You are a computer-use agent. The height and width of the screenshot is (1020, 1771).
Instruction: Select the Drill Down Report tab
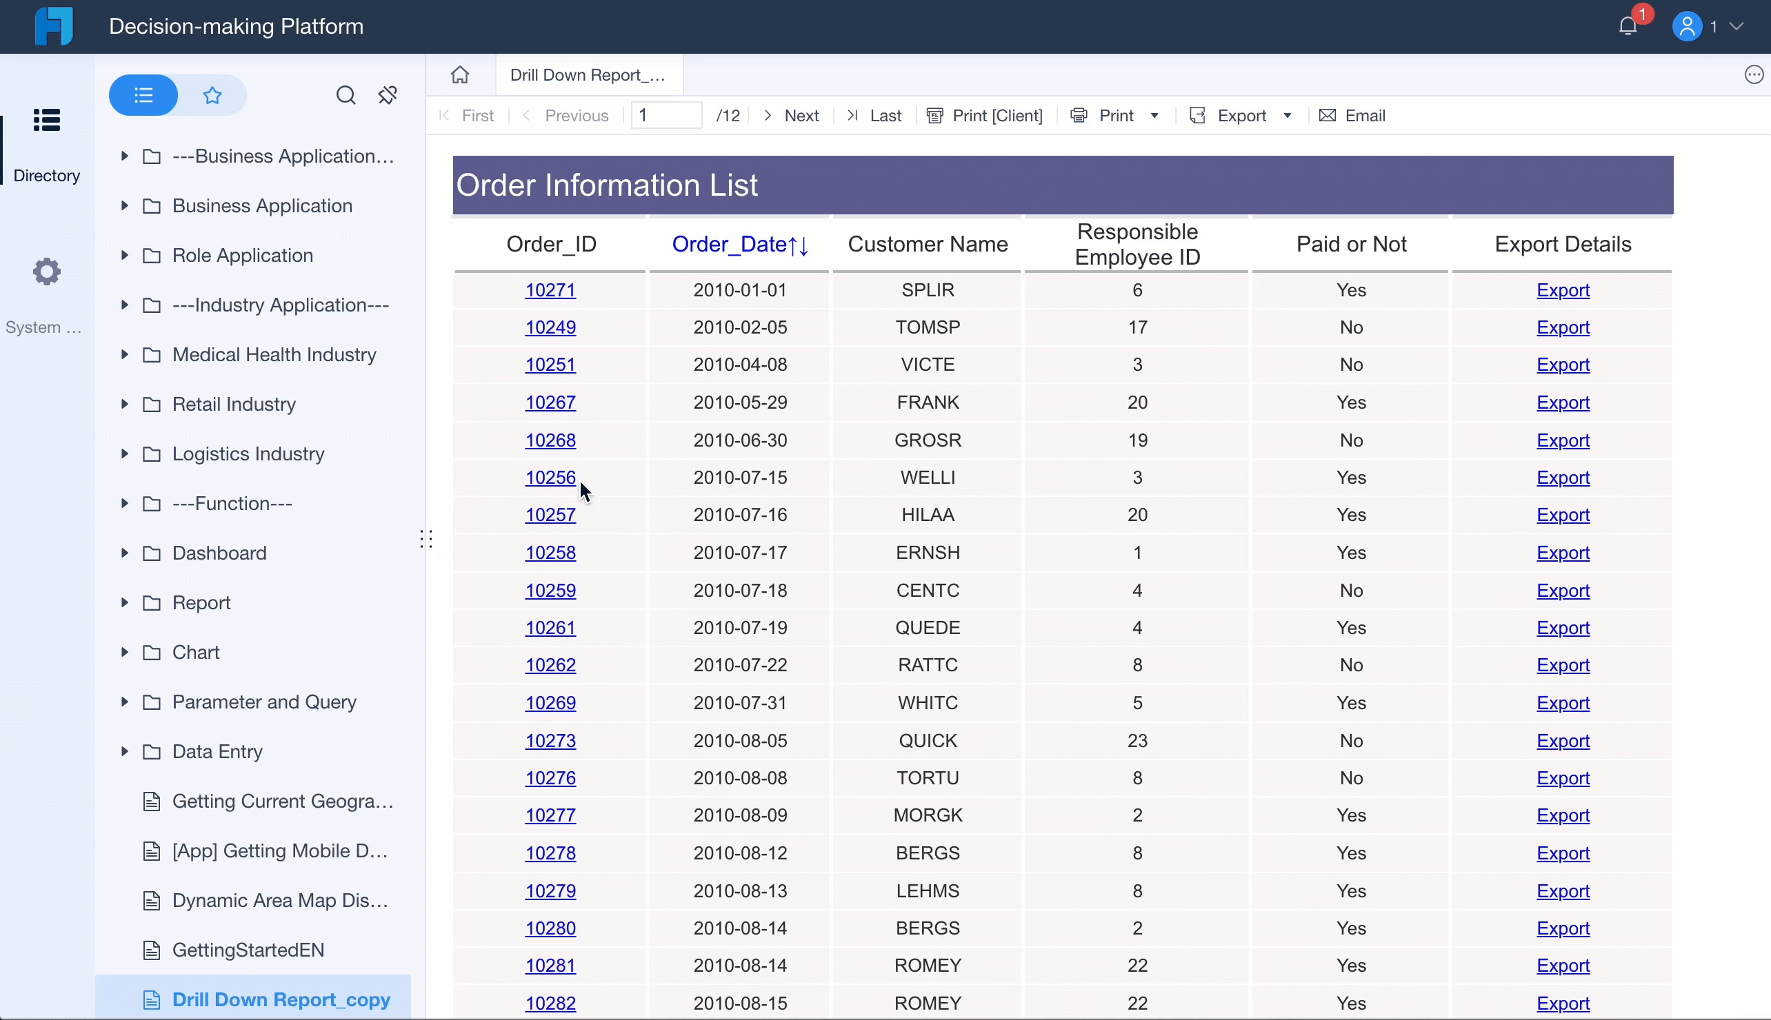(589, 75)
